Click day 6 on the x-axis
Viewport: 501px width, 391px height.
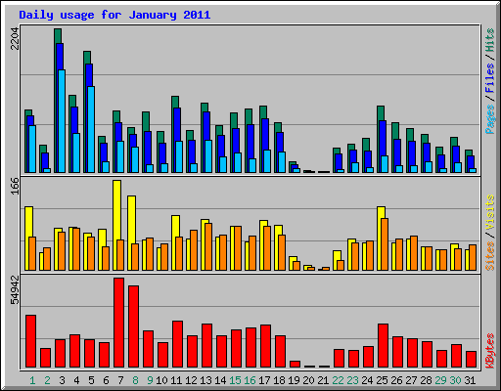[106, 380]
